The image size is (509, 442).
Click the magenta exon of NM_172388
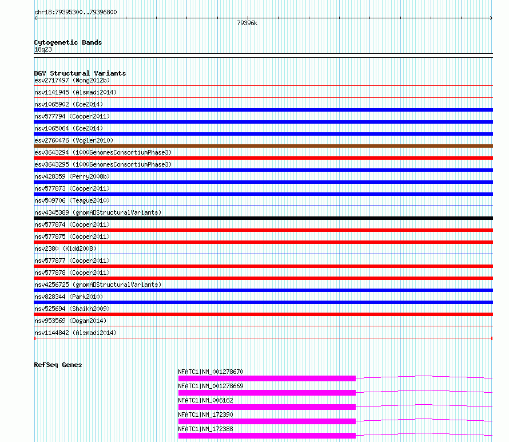(x=267, y=436)
